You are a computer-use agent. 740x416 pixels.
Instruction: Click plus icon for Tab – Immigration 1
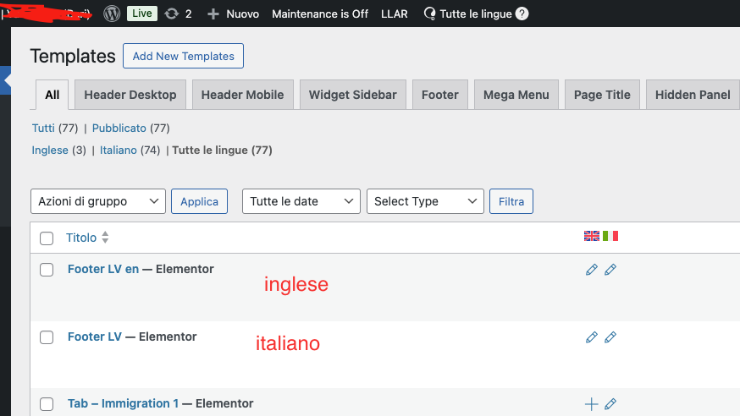(x=591, y=404)
